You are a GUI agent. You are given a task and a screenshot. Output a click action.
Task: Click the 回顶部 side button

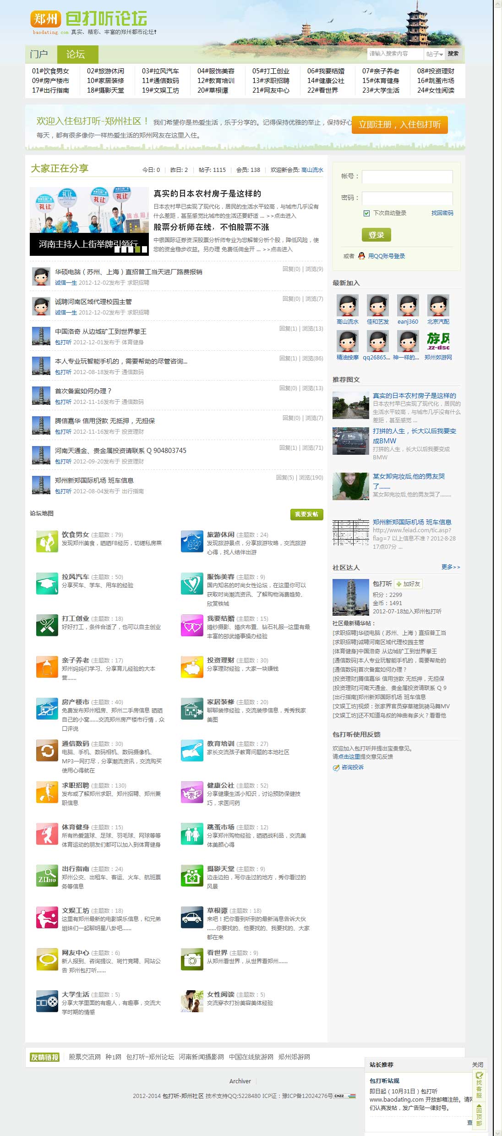(x=479, y=1116)
